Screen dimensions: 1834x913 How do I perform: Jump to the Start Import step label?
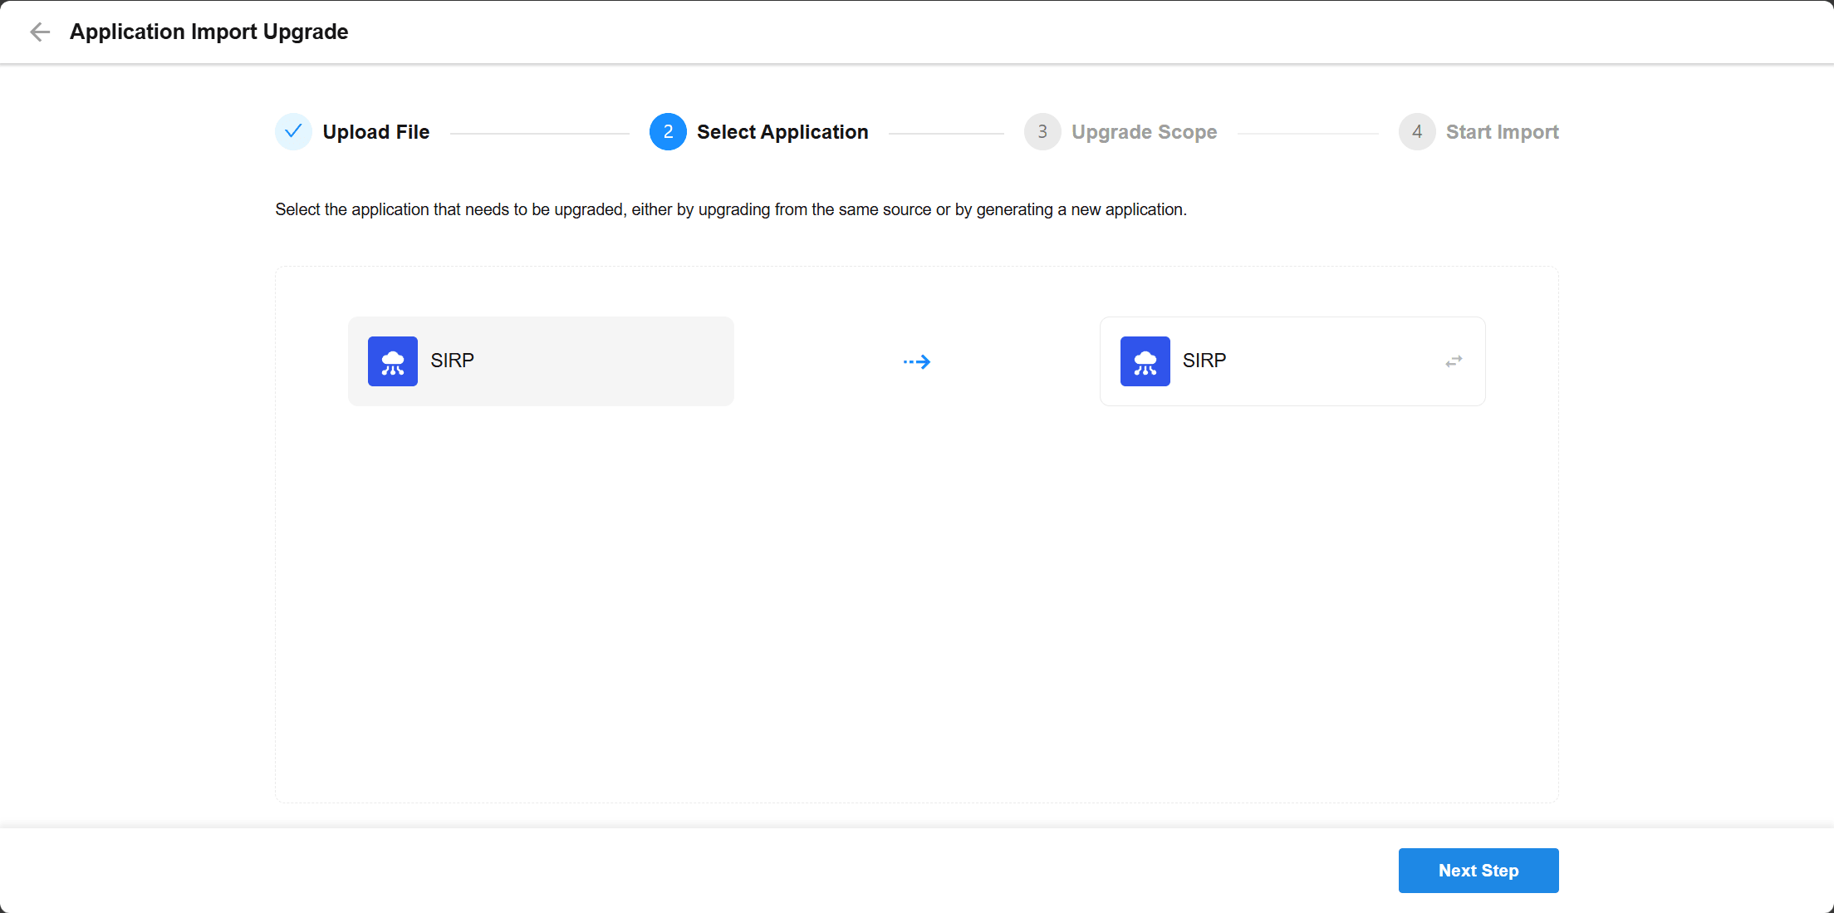(x=1502, y=132)
